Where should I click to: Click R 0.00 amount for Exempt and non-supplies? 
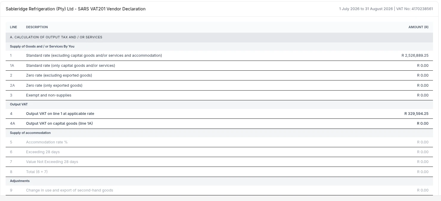pos(423,95)
